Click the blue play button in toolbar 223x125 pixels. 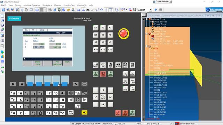[x=156, y=10]
